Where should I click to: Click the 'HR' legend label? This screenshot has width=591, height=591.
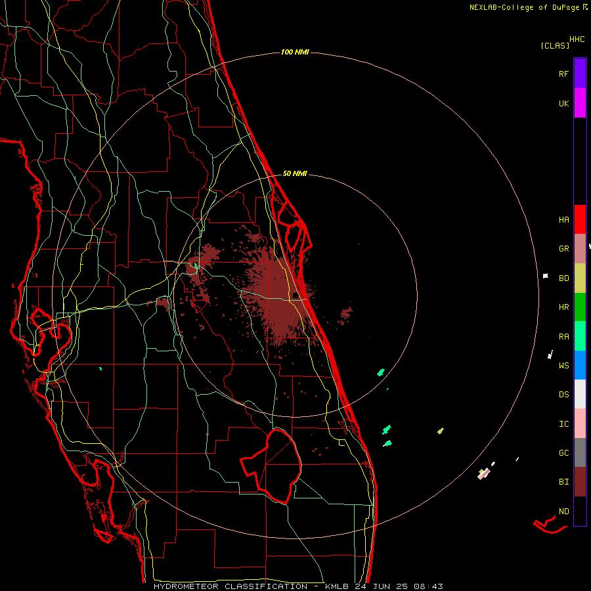click(563, 307)
